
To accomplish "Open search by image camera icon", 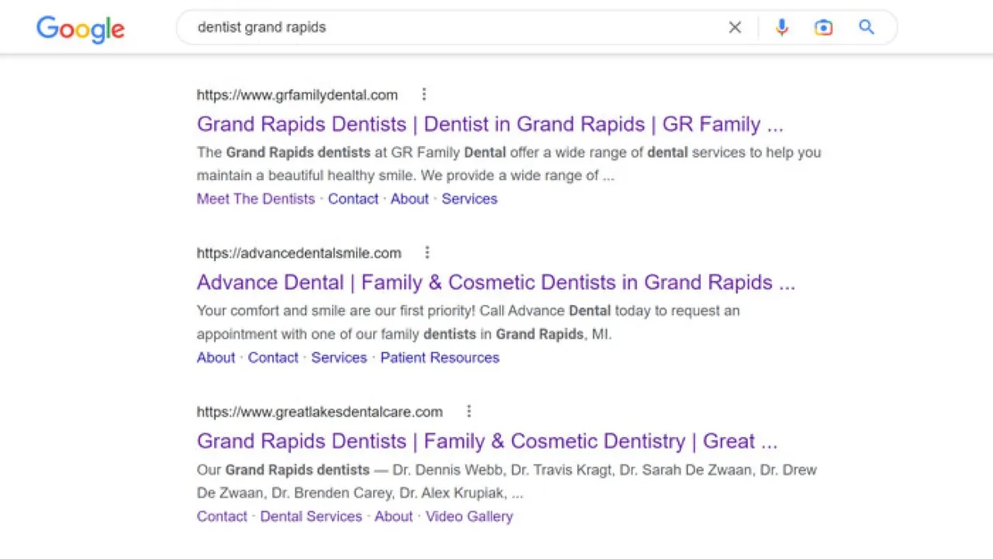I will point(823,28).
